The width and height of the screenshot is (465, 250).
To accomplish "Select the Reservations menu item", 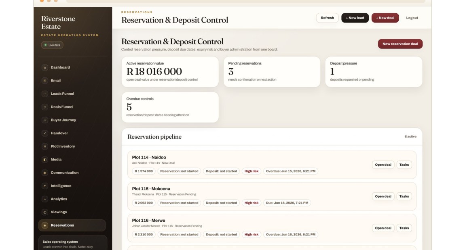I will [x=72, y=225].
